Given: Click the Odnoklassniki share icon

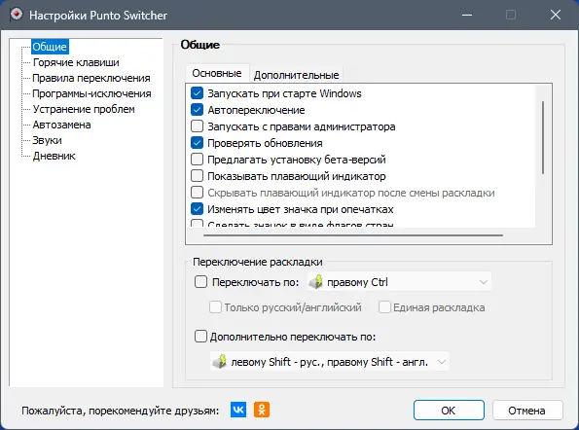Looking at the screenshot, I should (x=262, y=410).
